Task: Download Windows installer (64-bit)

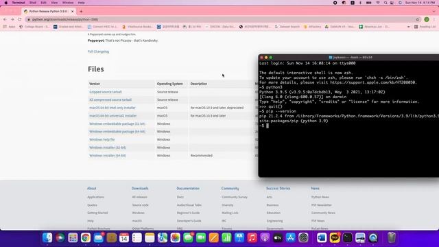Action: (x=108, y=156)
